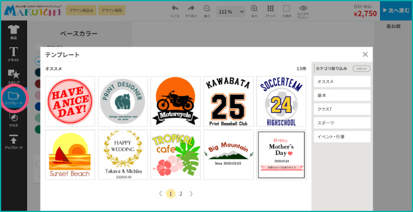Click the ベースカラー heading
This screenshot has height=212, width=413.
(78, 34)
